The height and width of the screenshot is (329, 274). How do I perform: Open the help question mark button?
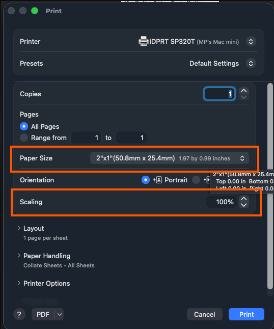pos(19,314)
